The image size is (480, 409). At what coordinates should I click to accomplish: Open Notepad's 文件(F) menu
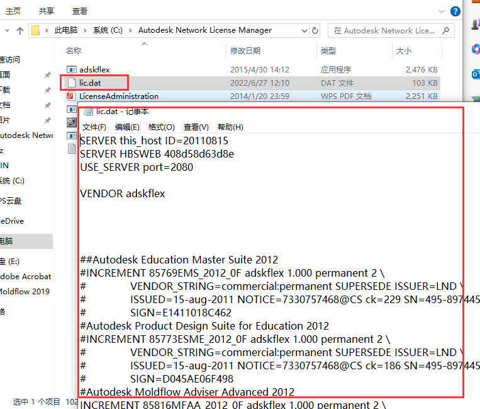pos(94,127)
